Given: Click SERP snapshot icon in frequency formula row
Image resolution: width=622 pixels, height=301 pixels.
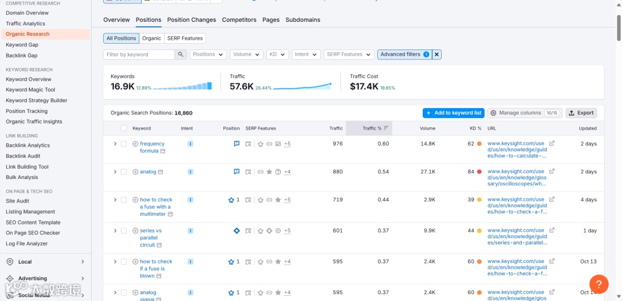Looking at the screenshot, I should 248,144.
